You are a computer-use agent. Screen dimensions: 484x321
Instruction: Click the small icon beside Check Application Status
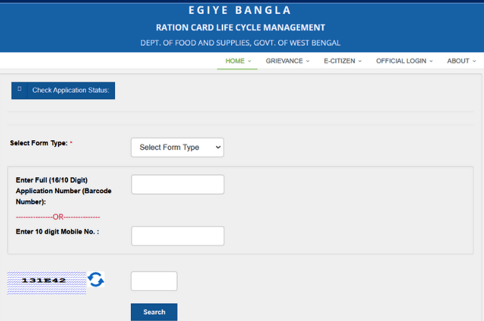tap(19, 89)
